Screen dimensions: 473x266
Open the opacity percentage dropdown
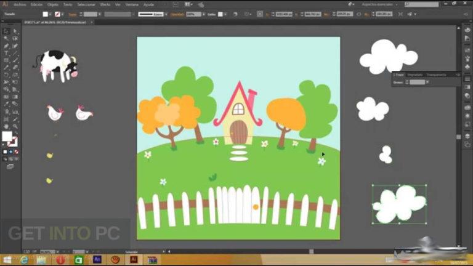point(204,14)
